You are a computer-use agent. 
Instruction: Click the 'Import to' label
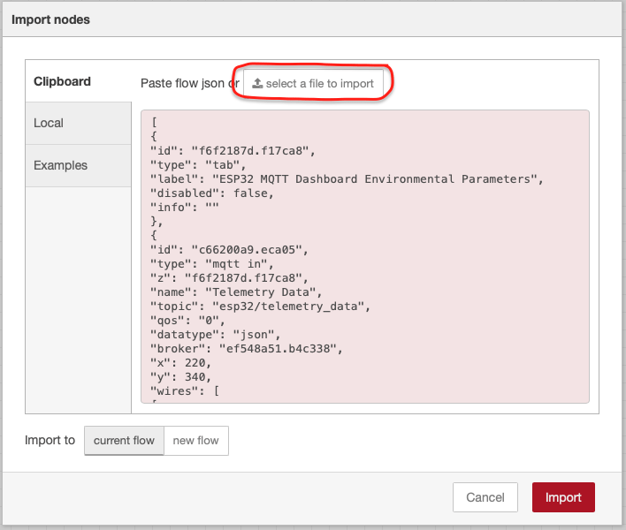pyautogui.click(x=50, y=440)
